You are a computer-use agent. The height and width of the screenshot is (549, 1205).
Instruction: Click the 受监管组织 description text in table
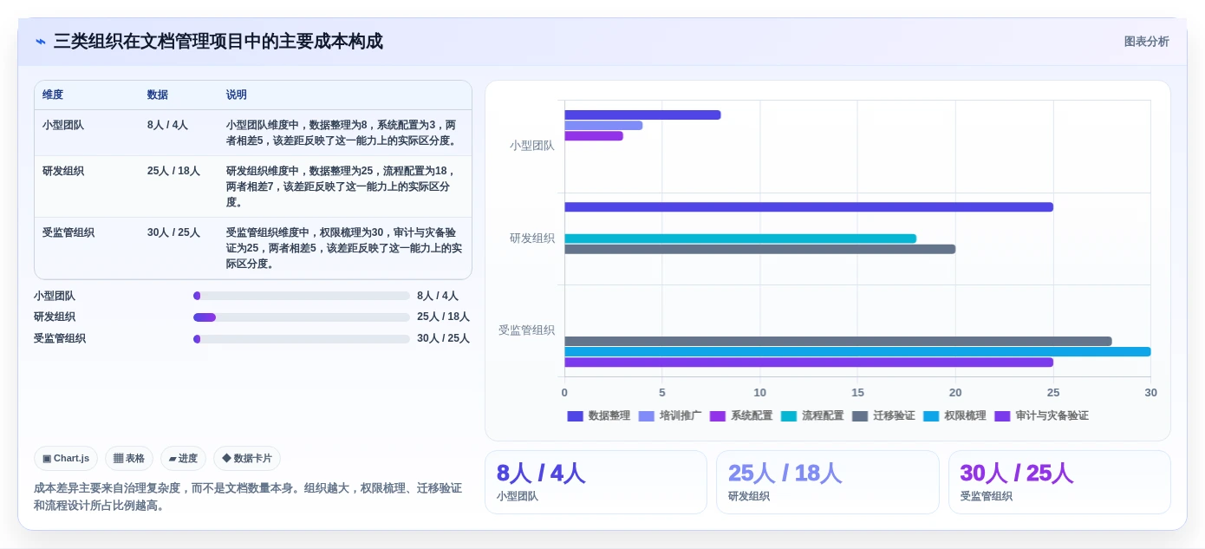coord(344,248)
